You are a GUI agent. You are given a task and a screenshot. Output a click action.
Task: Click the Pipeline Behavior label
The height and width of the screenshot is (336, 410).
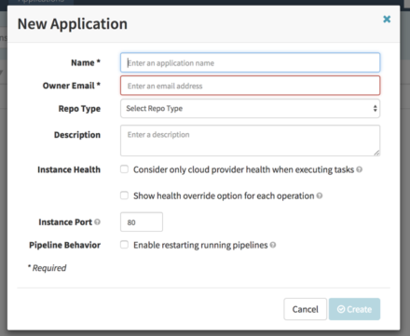[64, 245]
